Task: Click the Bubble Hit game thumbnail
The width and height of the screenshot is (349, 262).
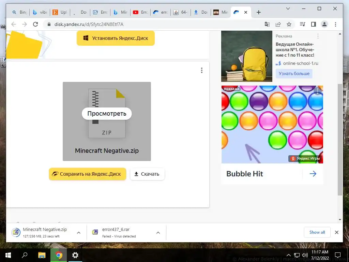Action: (272, 125)
